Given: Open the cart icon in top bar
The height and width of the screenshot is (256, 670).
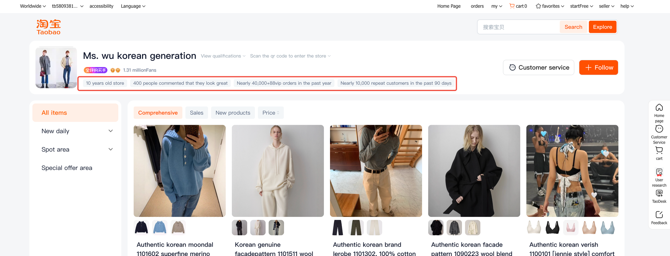Looking at the screenshot, I should click(x=512, y=6).
